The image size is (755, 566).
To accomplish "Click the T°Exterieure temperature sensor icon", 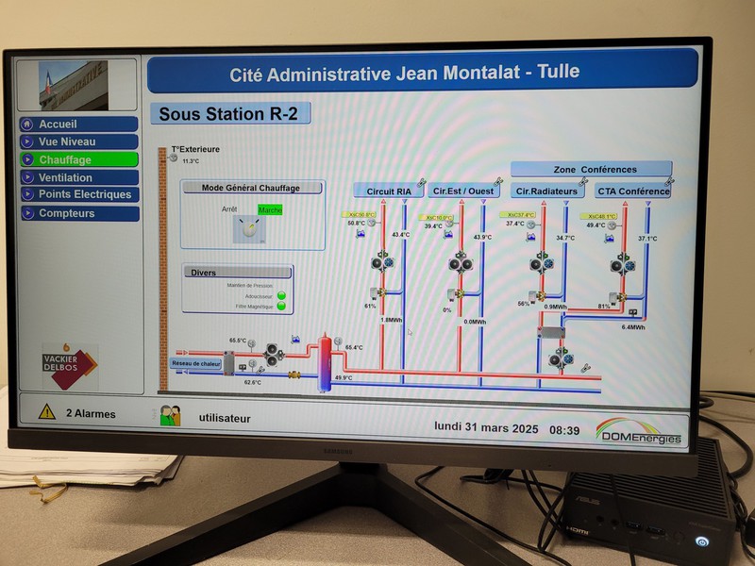I will coord(173,158).
